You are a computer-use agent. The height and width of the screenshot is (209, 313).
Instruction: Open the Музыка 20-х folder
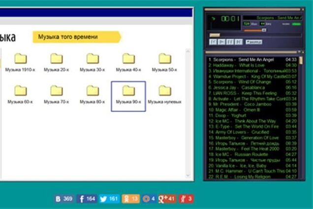pos(56,63)
